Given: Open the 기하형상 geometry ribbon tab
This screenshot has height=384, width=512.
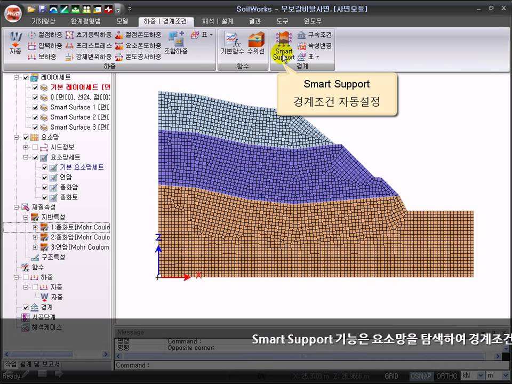Looking at the screenshot, I should tap(43, 21).
